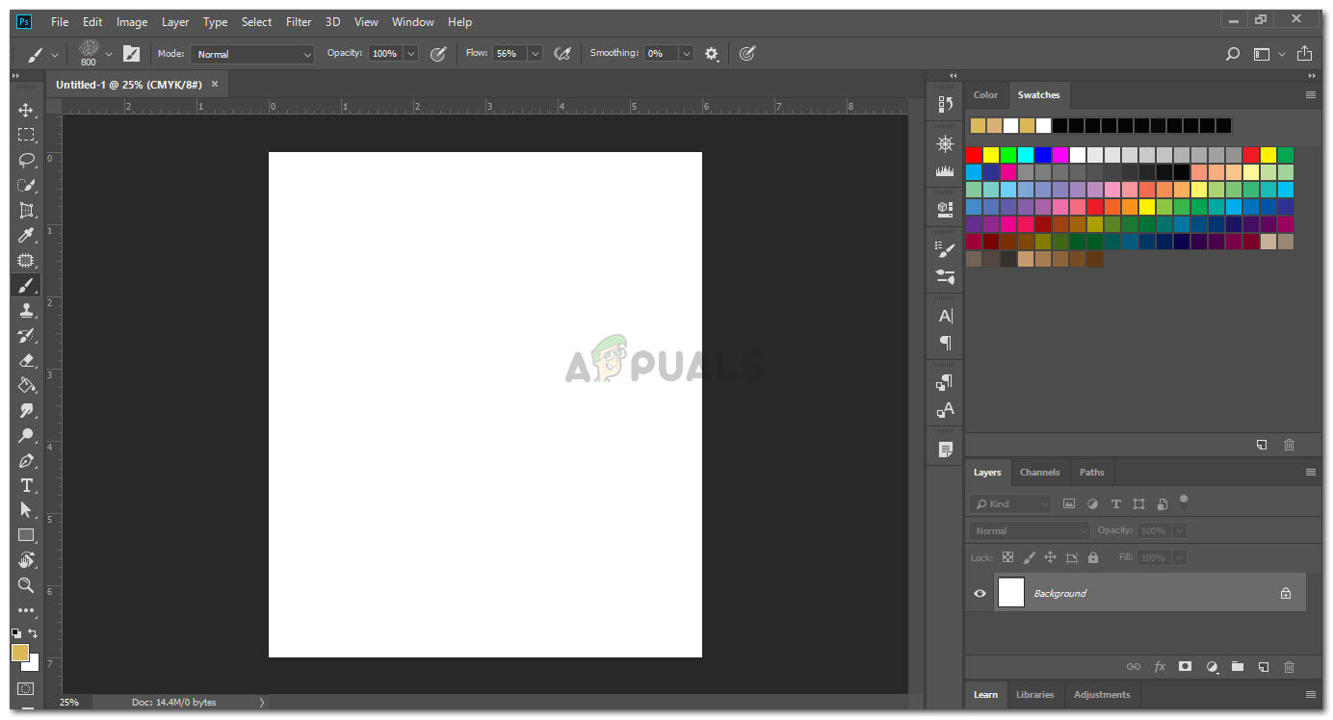Select the Eyedropper tool

coord(26,235)
